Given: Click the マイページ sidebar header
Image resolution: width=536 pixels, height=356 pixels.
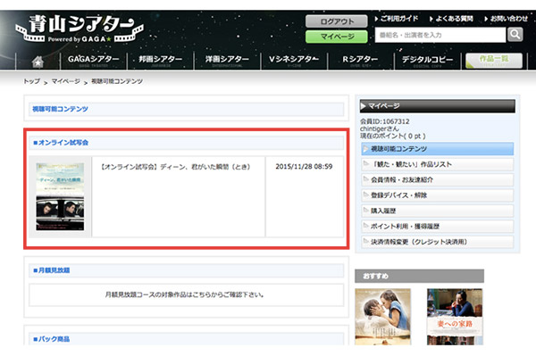Looking at the screenshot, I should pyautogui.click(x=437, y=106).
